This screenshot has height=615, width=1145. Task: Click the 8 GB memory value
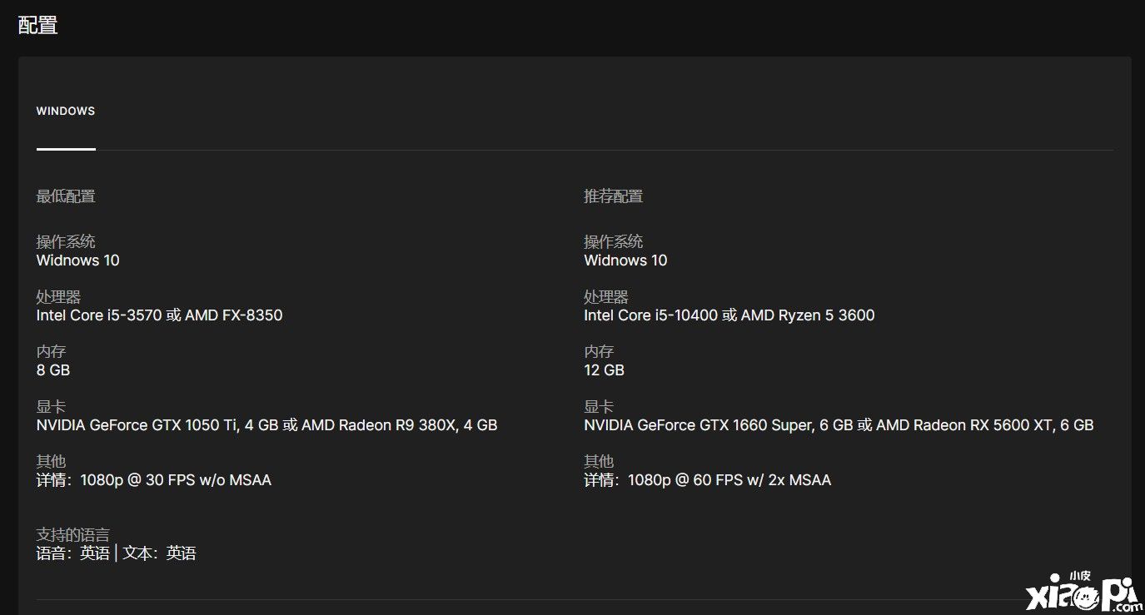(53, 370)
